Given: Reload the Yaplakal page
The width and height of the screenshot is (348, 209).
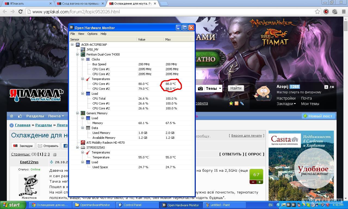Looking at the screenshot, I should point(20,12).
